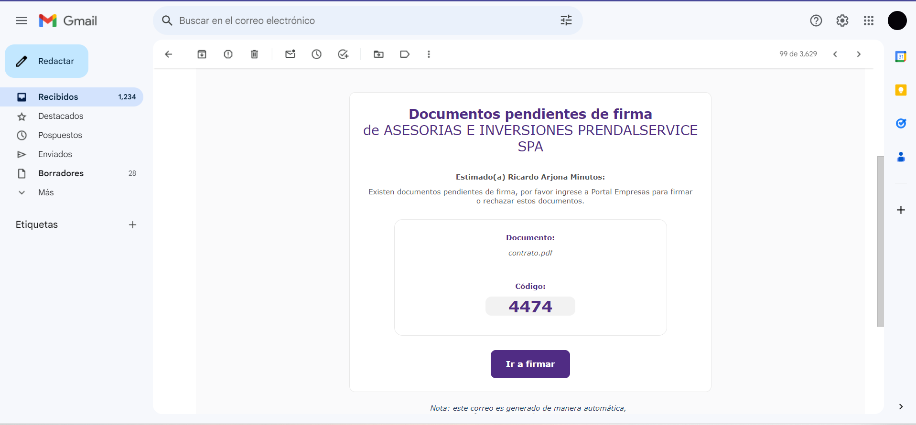Open the three-dot more actions menu

[x=429, y=54]
